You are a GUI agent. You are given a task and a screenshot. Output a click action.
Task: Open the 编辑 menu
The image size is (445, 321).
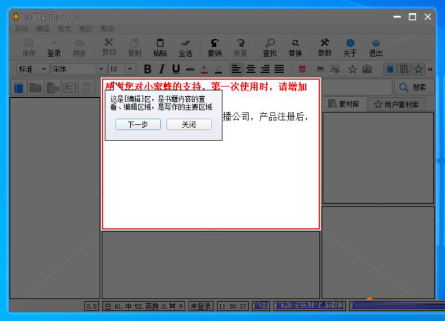pyautogui.click(x=43, y=29)
